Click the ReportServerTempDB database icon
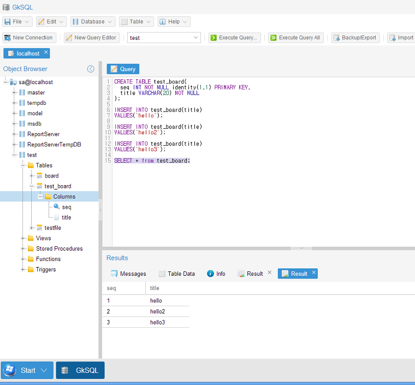 click(22, 145)
